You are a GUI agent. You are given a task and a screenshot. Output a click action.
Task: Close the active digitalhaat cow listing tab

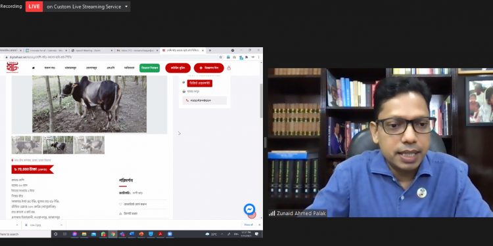[x=203, y=51]
